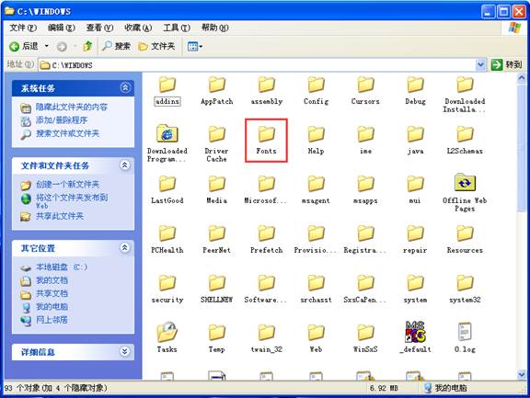Image resolution: width=530 pixels, height=398 pixels.
Task: Expand the 详细信息 panel
Action: point(125,352)
